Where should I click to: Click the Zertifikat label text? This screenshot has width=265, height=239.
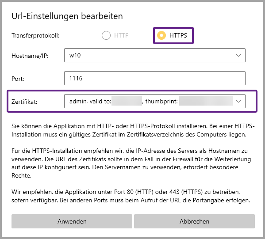(x=24, y=102)
